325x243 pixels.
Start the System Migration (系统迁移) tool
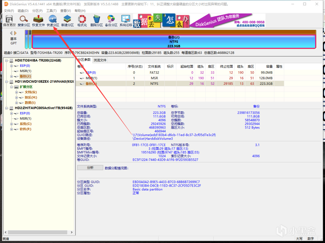pos(126,21)
